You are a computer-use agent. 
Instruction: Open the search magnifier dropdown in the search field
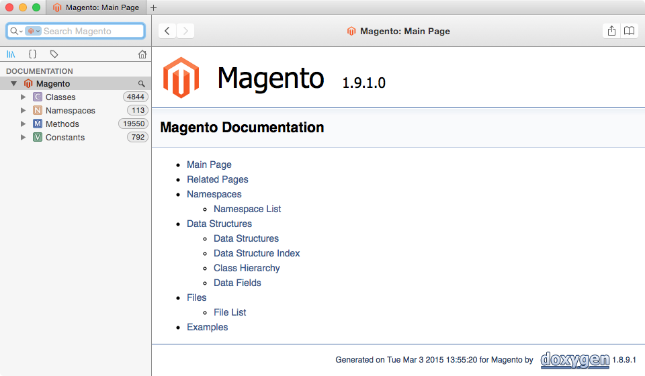click(16, 32)
